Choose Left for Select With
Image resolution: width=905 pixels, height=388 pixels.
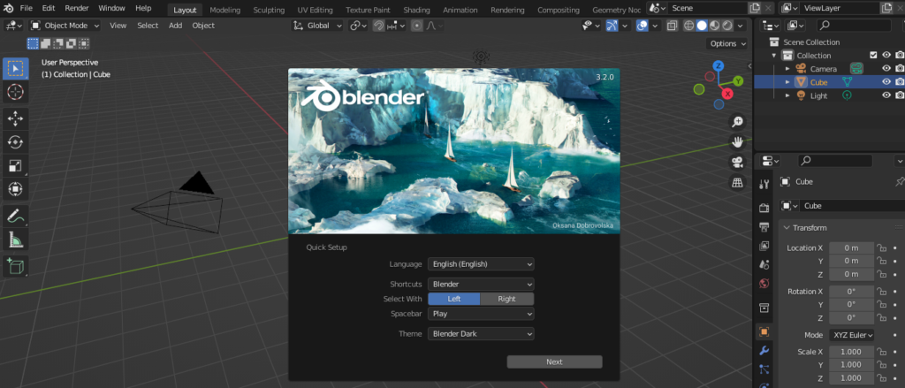click(453, 299)
